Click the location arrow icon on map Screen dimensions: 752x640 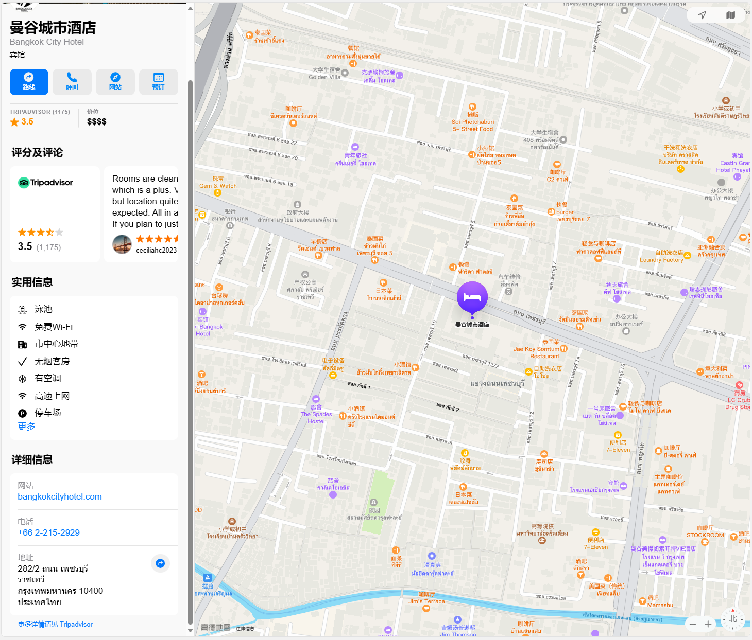(702, 15)
